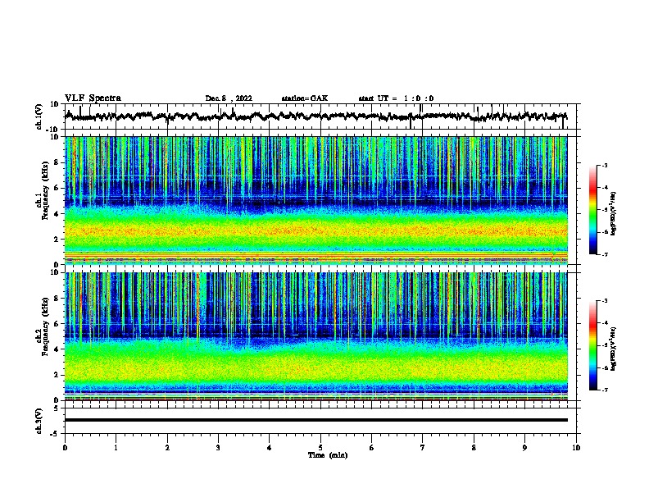This screenshot has height=502, width=649.
Task: Click the ch.1 color bar "log(PSD)" label
Action: pos(614,213)
